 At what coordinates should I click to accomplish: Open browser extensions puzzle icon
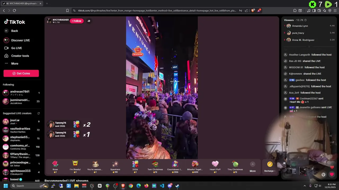point(295,11)
